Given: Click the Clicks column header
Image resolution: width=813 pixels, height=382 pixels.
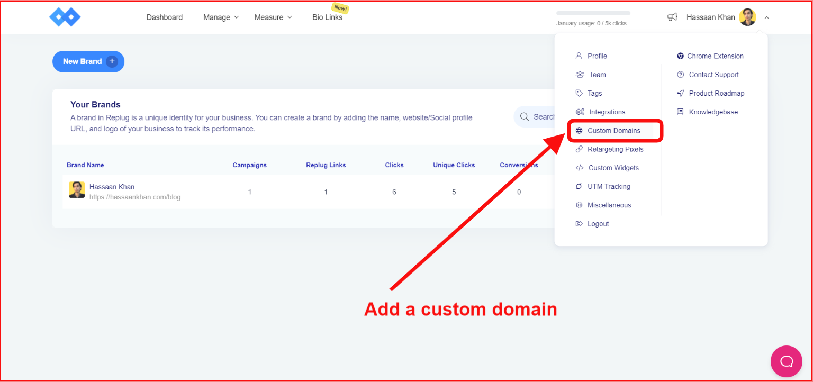Looking at the screenshot, I should pyautogui.click(x=394, y=165).
